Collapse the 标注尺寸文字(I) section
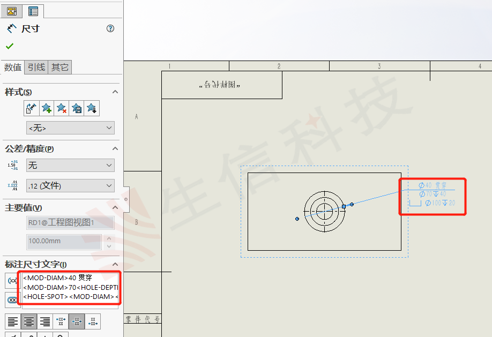The height and width of the screenshot is (337, 492). point(115,264)
